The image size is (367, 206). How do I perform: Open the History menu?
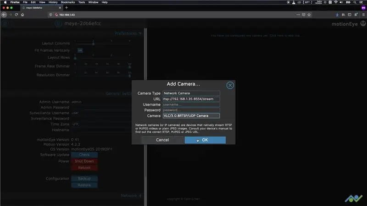click(53, 2)
